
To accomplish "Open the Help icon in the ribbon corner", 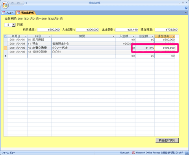I will pyautogui.click(x=186, y=8).
